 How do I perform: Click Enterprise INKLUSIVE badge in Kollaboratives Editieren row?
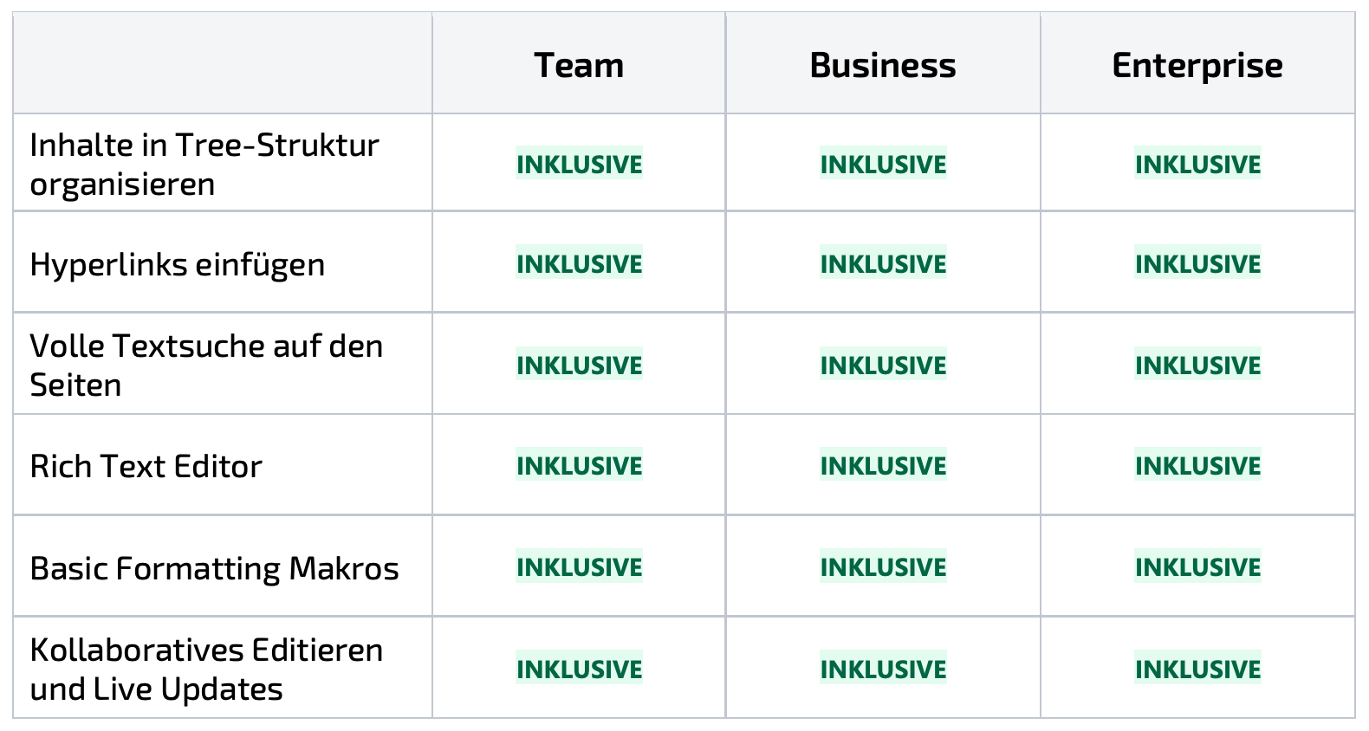pos(1197,670)
